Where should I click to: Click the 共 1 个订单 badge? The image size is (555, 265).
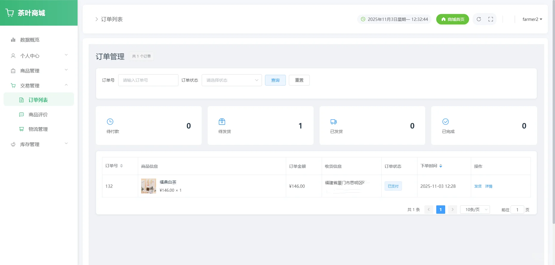click(141, 56)
